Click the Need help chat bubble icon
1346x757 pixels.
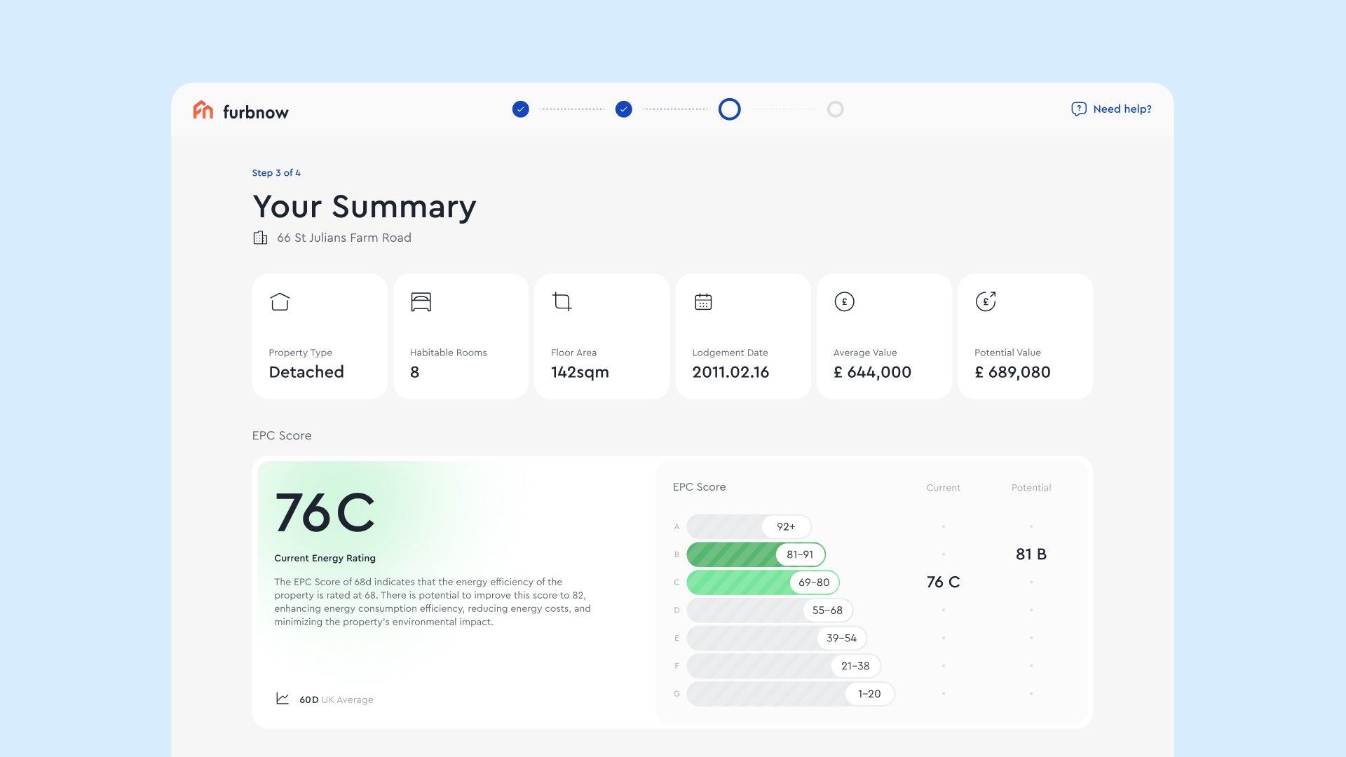point(1078,109)
